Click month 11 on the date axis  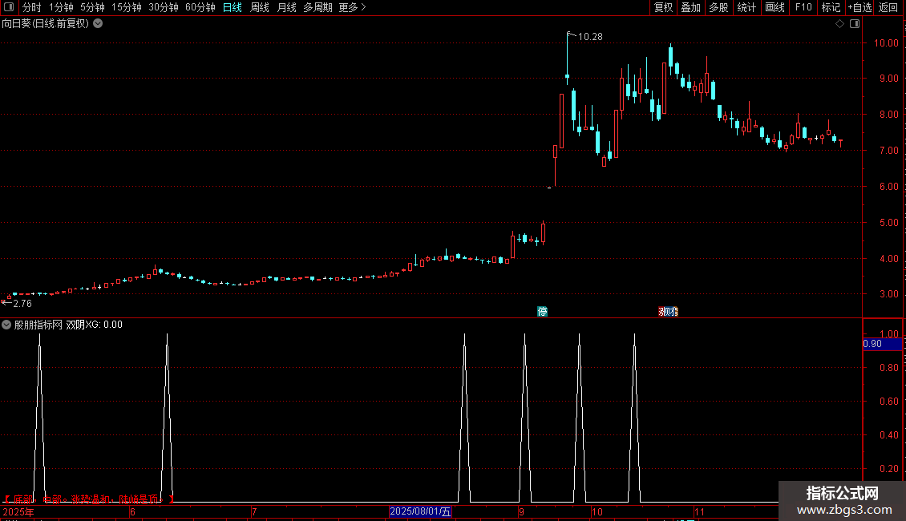coord(699,511)
